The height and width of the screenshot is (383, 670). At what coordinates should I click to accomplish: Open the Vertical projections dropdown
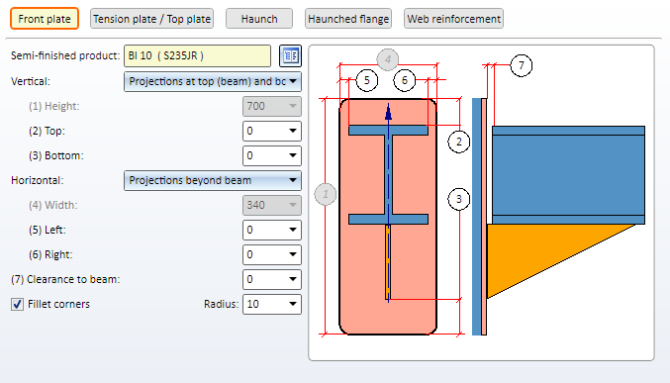tap(213, 81)
